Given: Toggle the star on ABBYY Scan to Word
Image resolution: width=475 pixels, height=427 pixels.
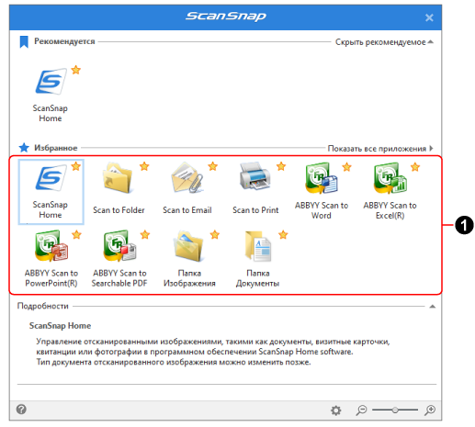Looking at the screenshot, I should click(346, 167).
